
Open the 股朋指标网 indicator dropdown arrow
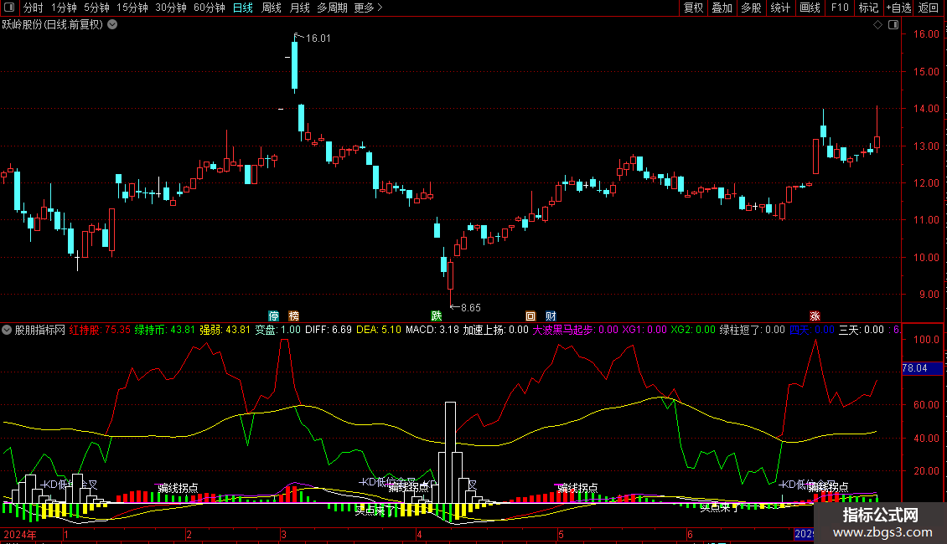click(7, 330)
